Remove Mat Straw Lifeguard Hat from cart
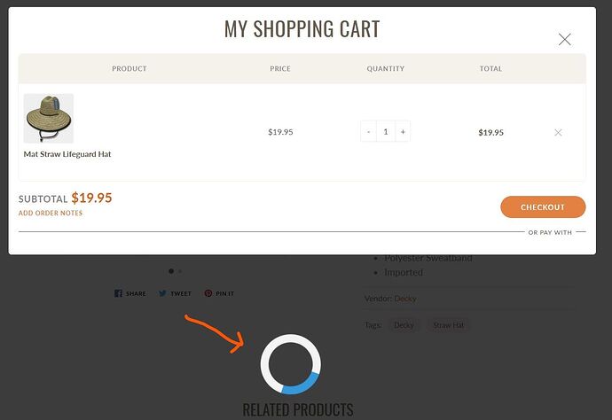Viewport: 612px width, 420px height. point(558,133)
